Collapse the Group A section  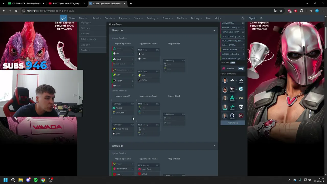point(214,30)
